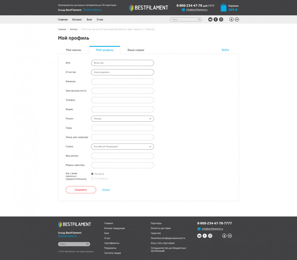
Task: Click the BestFilament footer logo
Action: (74, 224)
